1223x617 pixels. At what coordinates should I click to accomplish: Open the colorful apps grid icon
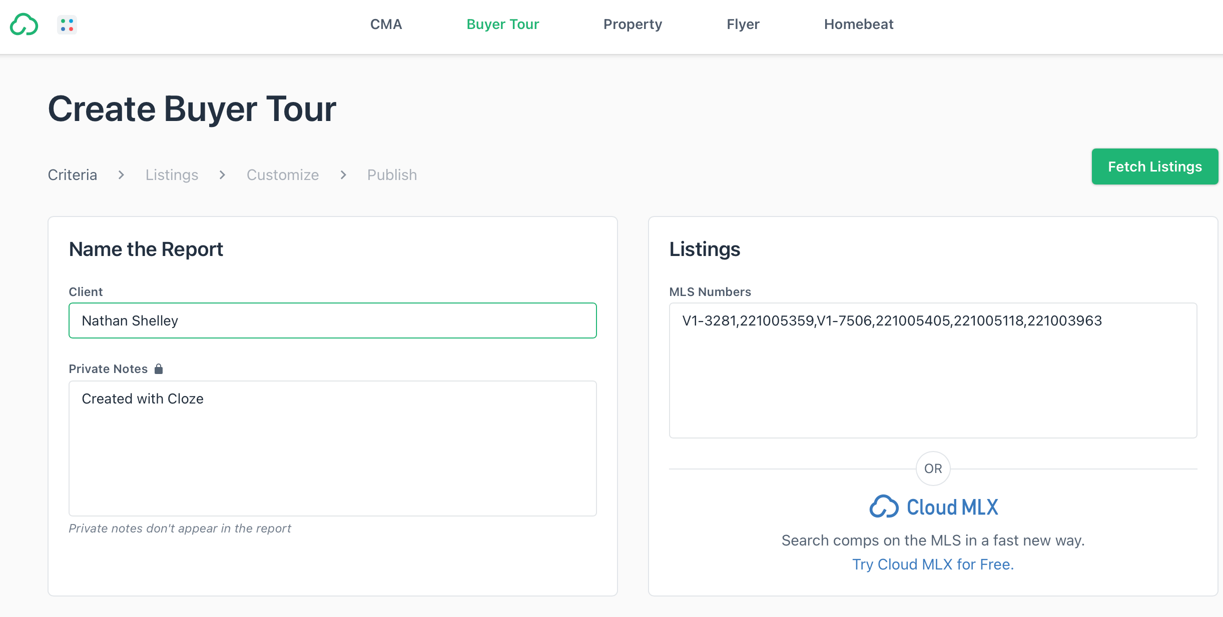[67, 24]
